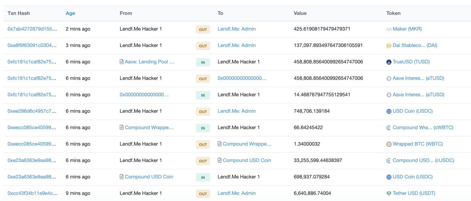The height and width of the screenshot is (201, 471).
Task: Click the Tether USD (USDT) token icon
Action: (389, 193)
